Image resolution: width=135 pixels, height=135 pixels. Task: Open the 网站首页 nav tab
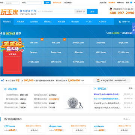[7, 22]
